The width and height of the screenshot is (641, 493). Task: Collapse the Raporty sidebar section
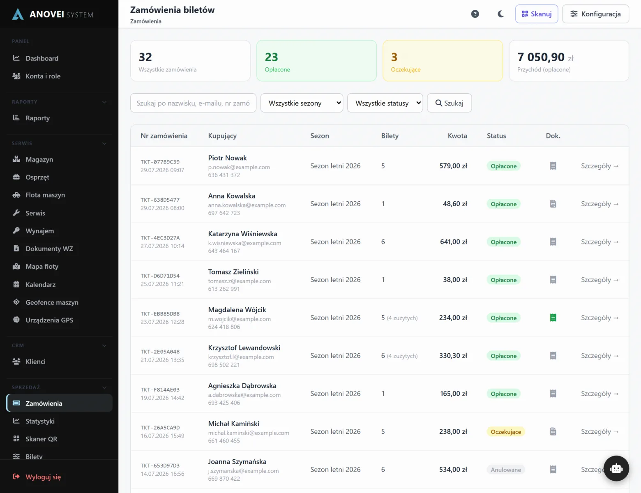tap(104, 102)
